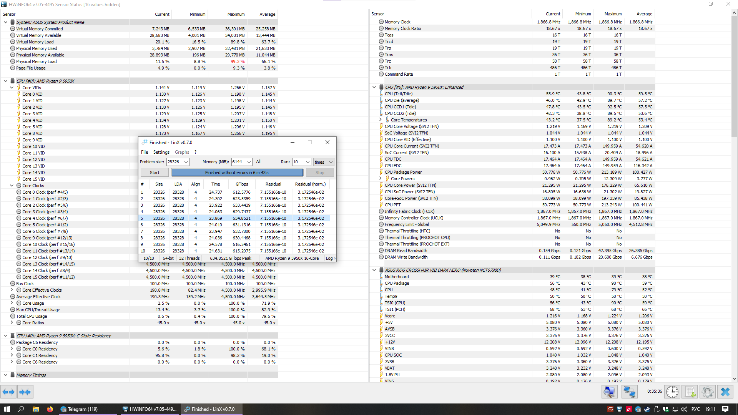The image size is (738, 415).
Task: Click the collapse columns inward arrows icon
Action: 25,392
